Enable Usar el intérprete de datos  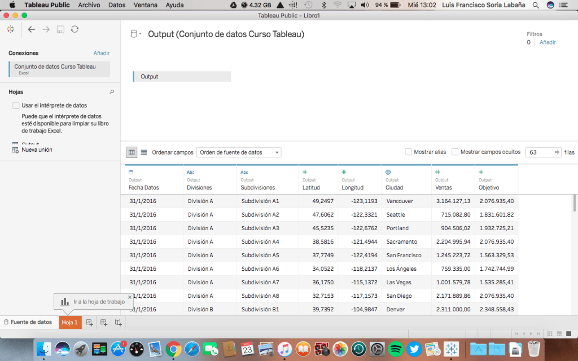[x=16, y=105]
